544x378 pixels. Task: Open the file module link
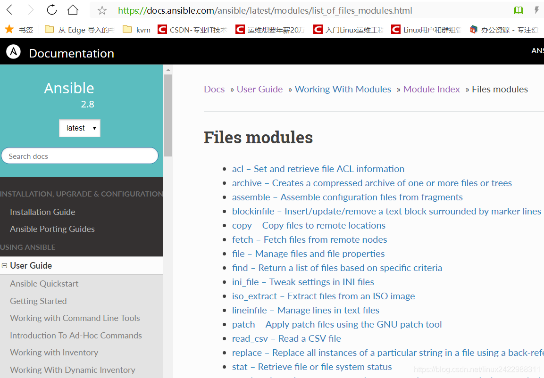(x=309, y=254)
